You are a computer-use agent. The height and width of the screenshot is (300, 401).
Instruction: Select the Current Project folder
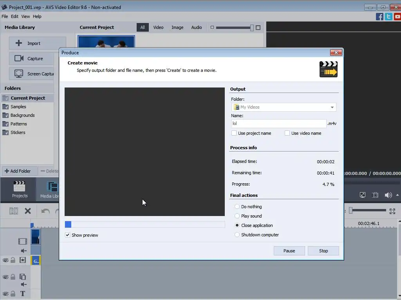[27, 98]
